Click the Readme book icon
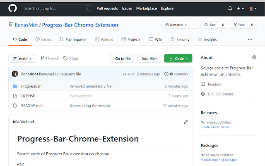Image resolution: width=265 pixels, height=166 pixels. click(x=203, y=84)
